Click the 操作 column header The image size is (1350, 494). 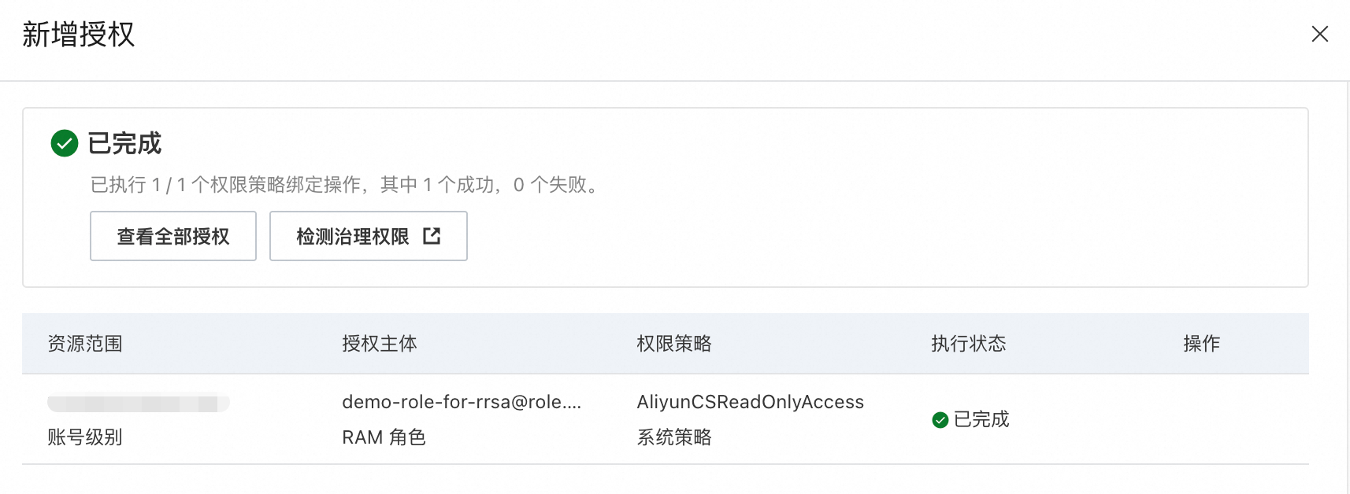(1201, 344)
